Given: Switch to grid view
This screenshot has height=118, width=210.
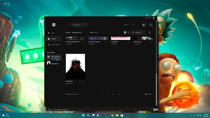Looking at the screenshot, I should tap(125, 32).
